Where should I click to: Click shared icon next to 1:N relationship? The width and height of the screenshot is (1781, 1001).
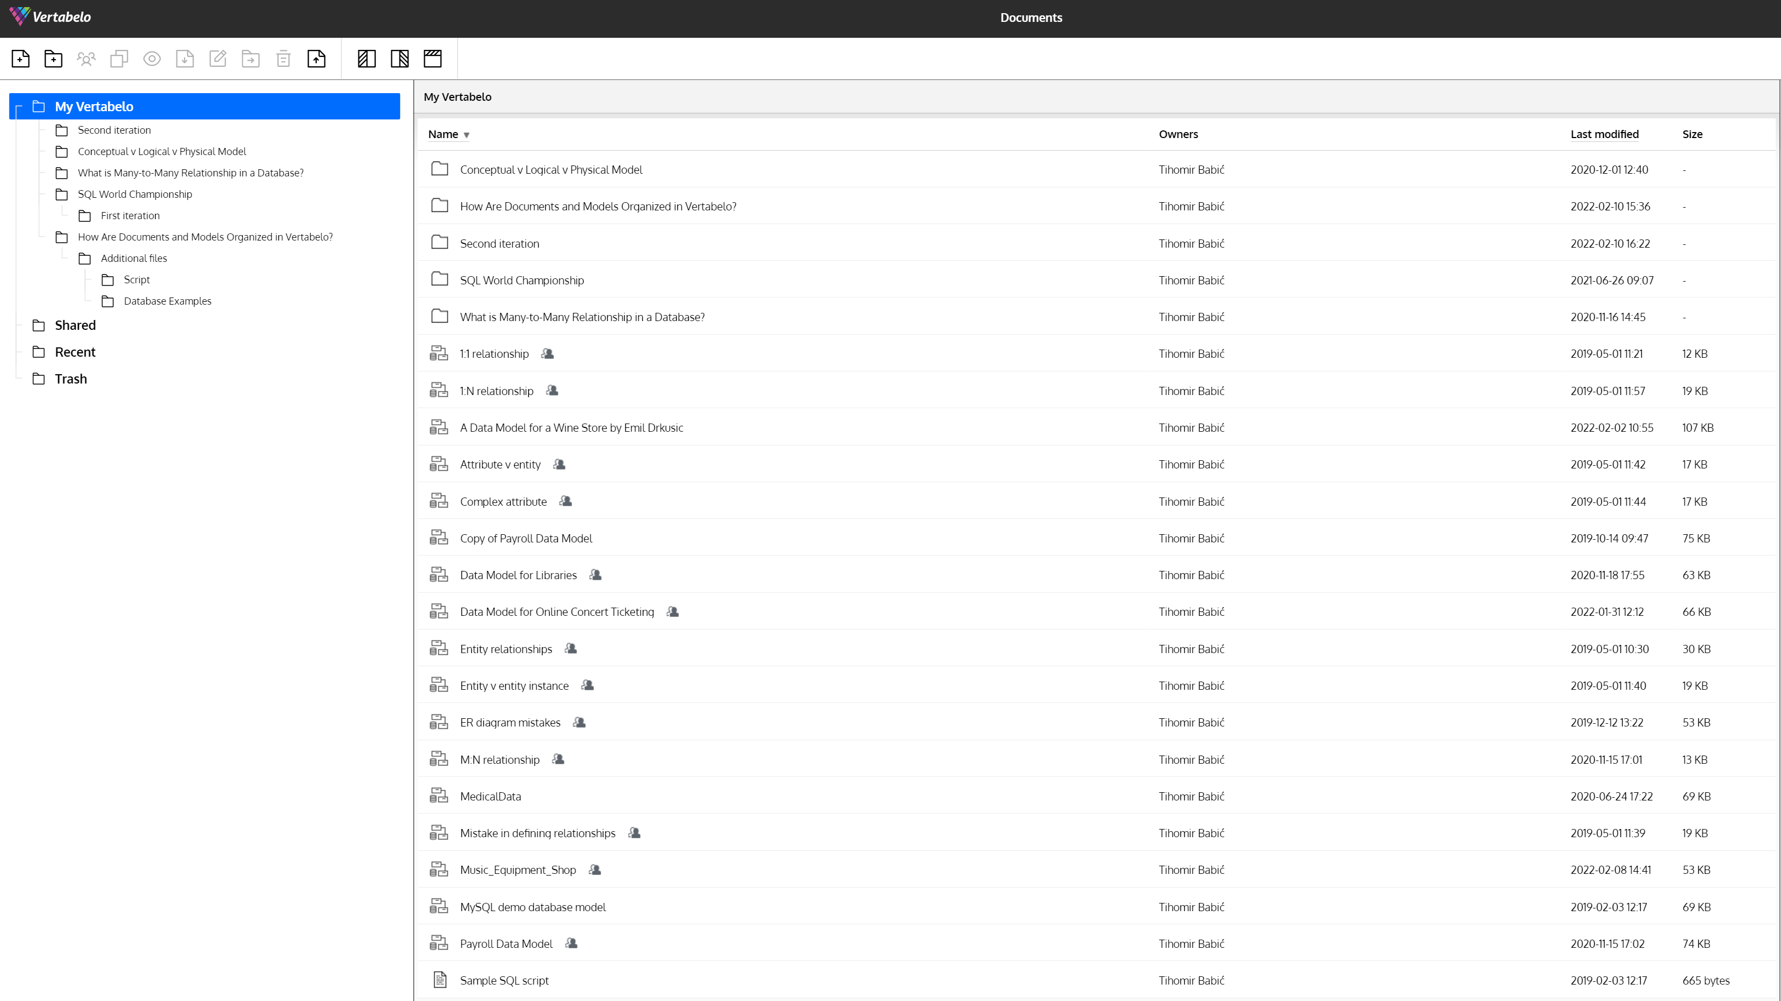552,391
